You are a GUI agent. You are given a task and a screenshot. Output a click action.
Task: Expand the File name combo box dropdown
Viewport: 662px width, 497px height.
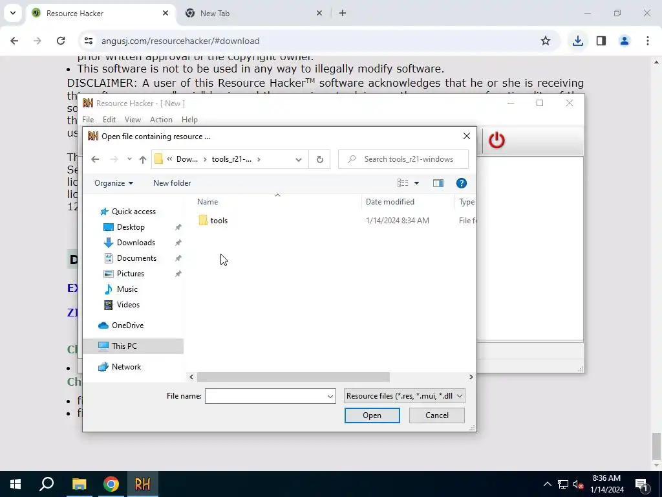(x=330, y=397)
